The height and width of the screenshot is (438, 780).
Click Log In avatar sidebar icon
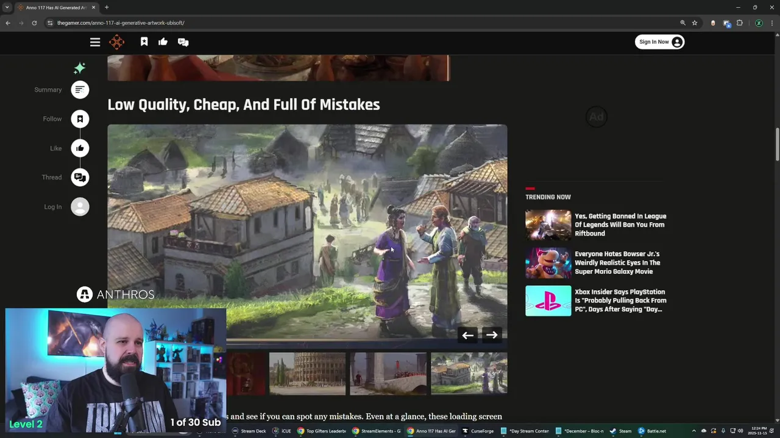[80, 207]
